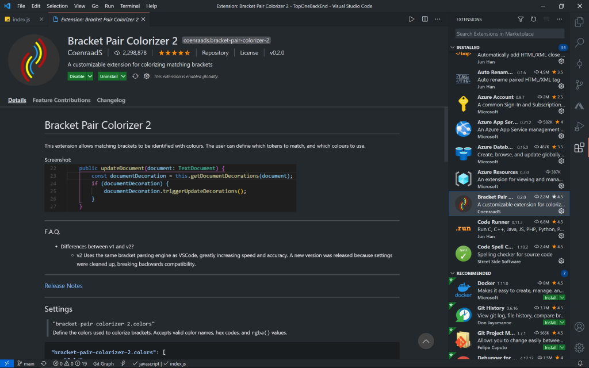Screen dimensions: 589x368
Task: Open the Search view in activity bar
Action: pyautogui.click(x=579, y=43)
